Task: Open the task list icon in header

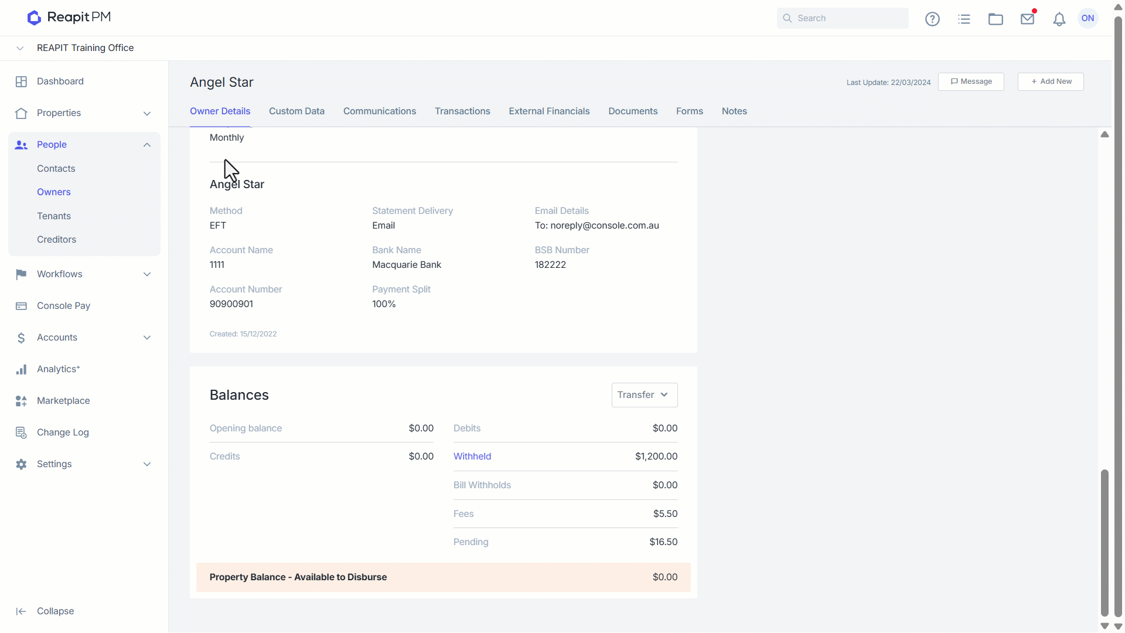Action: pos(964,19)
